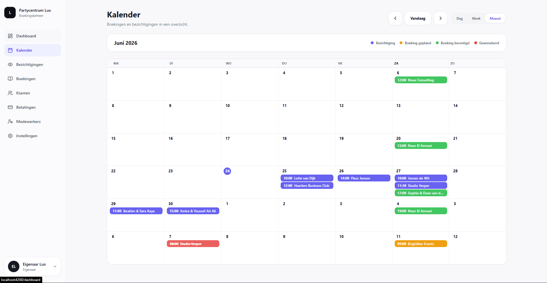The image size is (547, 283).
Task: Click the Klanten people icon
Action: click(10, 93)
